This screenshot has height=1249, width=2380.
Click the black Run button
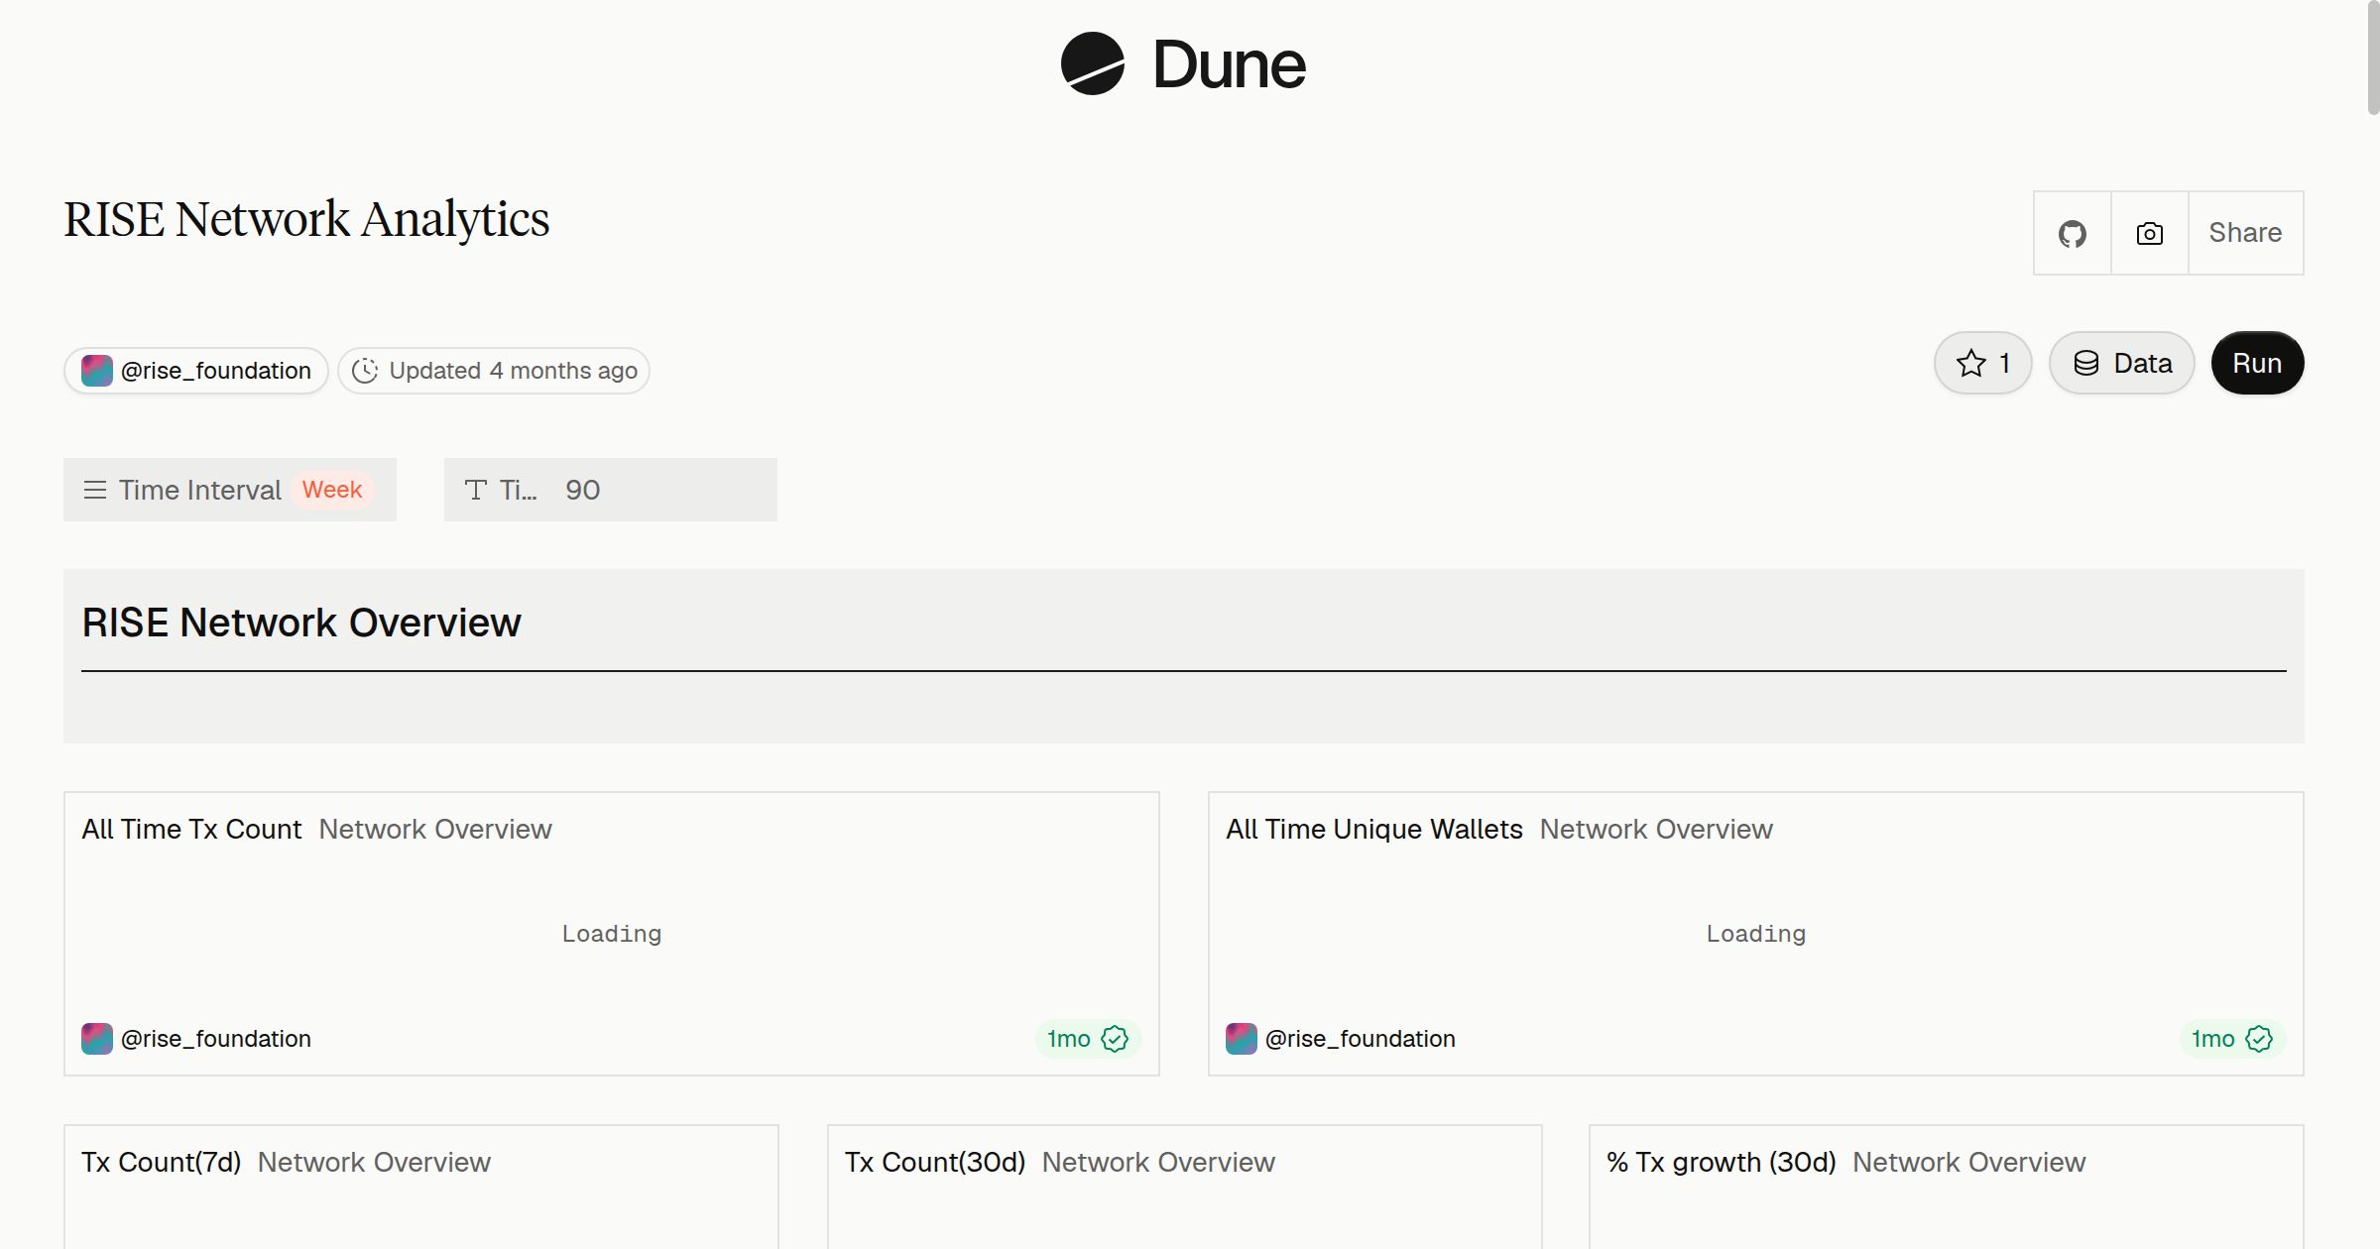2257,363
